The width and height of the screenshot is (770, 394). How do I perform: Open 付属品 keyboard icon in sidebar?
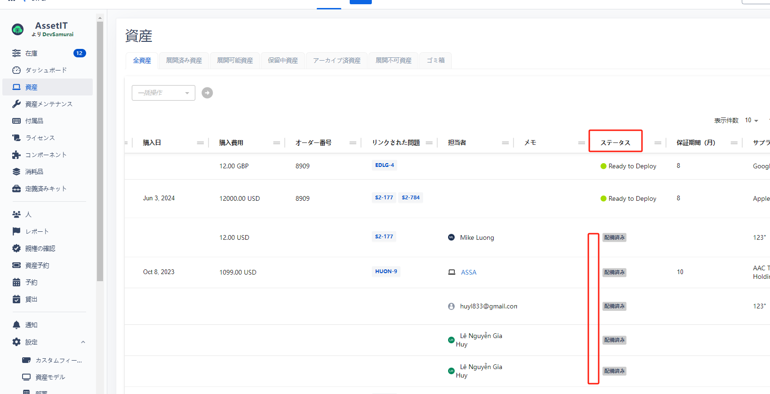(x=16, y=121)
